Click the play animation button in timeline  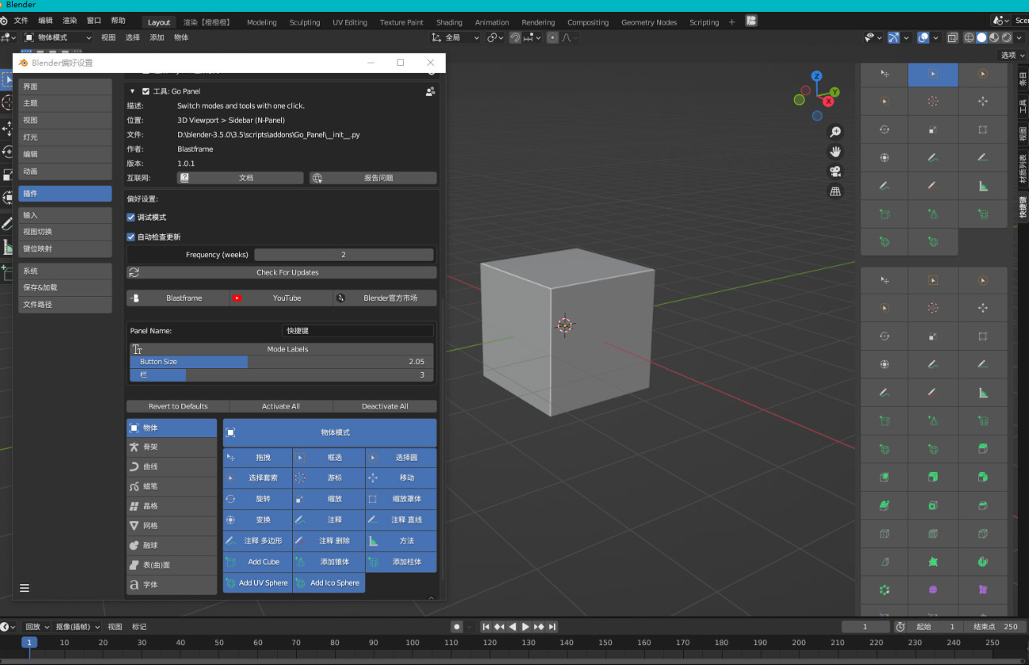(525, 627)
